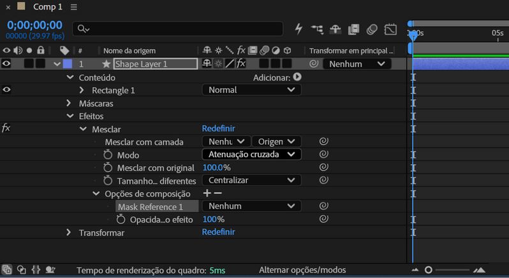Switch to the Comp 1 tab
The height and width of the screenshot is (278, 509).
coord(47,7)
